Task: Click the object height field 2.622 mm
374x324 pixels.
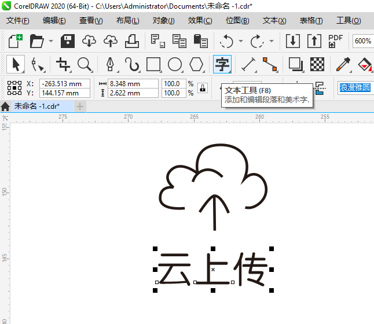Action: (x=133, y=93)
